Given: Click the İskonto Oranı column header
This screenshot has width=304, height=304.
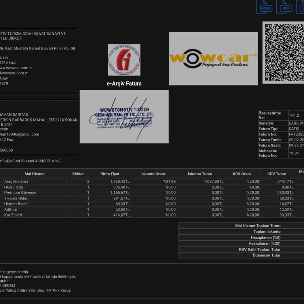Looking at the screenshot, I should (x=153, y=174).
